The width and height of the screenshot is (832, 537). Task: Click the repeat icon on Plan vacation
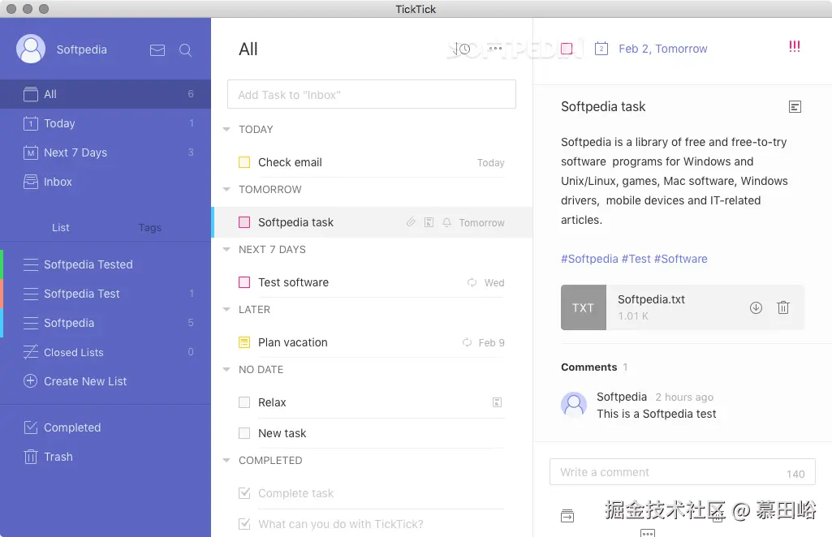coord(467,342)
